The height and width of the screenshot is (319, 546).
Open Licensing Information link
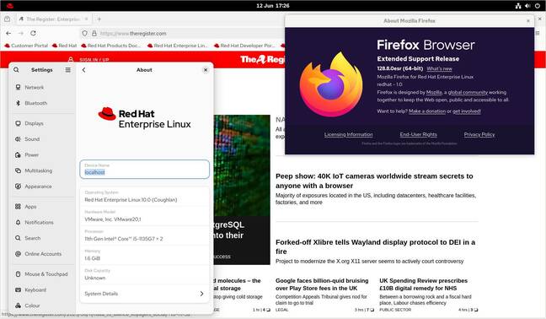coord(349,134)
